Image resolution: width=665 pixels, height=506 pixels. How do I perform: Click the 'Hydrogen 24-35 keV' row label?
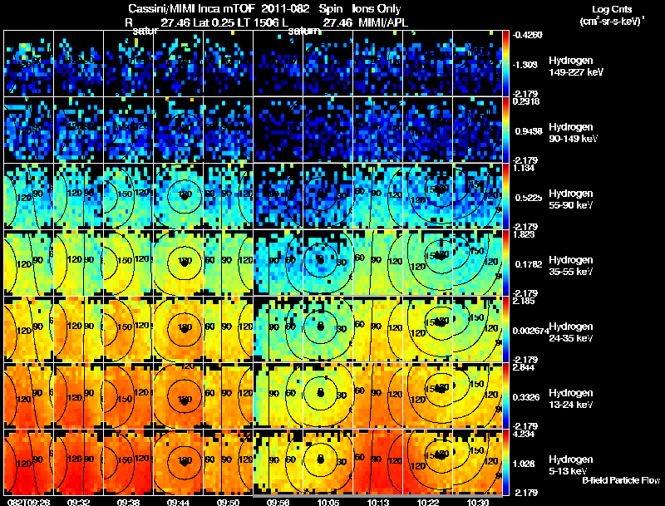571,332
